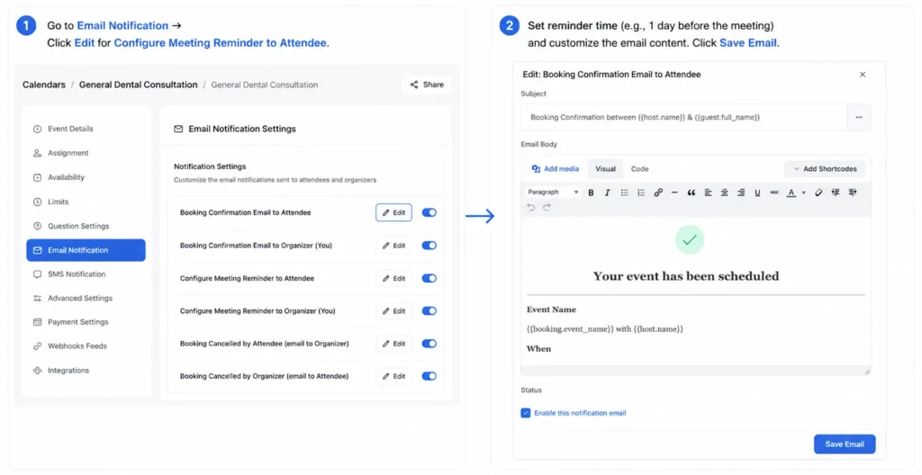This screenshot has width=922, height=475.
Task: Open text color dropdown arrow
Action: coord(804,193)
